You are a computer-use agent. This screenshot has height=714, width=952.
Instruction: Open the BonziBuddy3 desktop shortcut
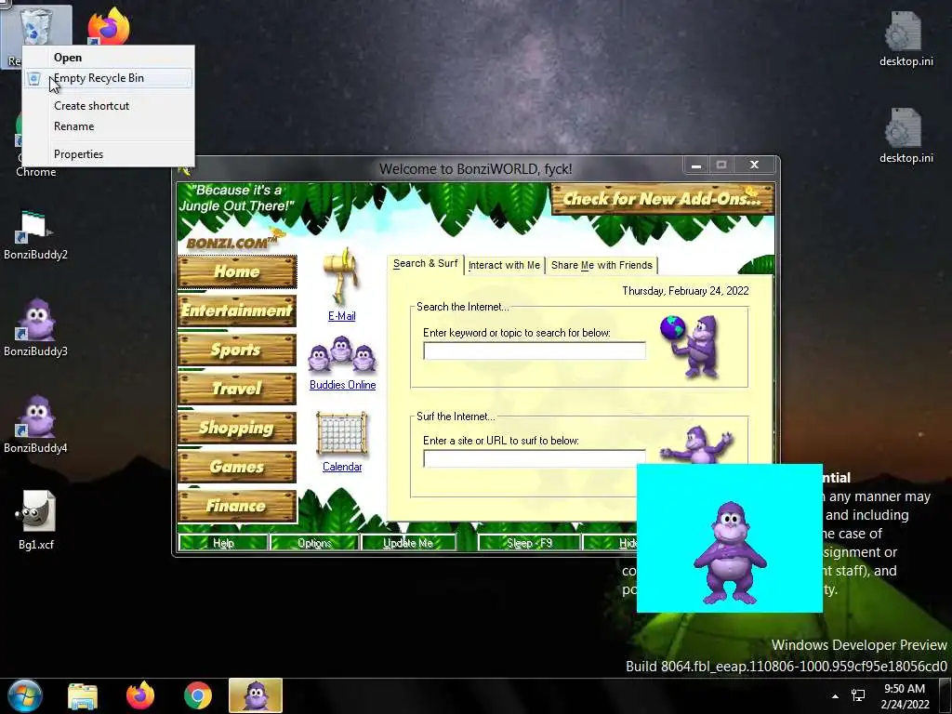[35, 326]
